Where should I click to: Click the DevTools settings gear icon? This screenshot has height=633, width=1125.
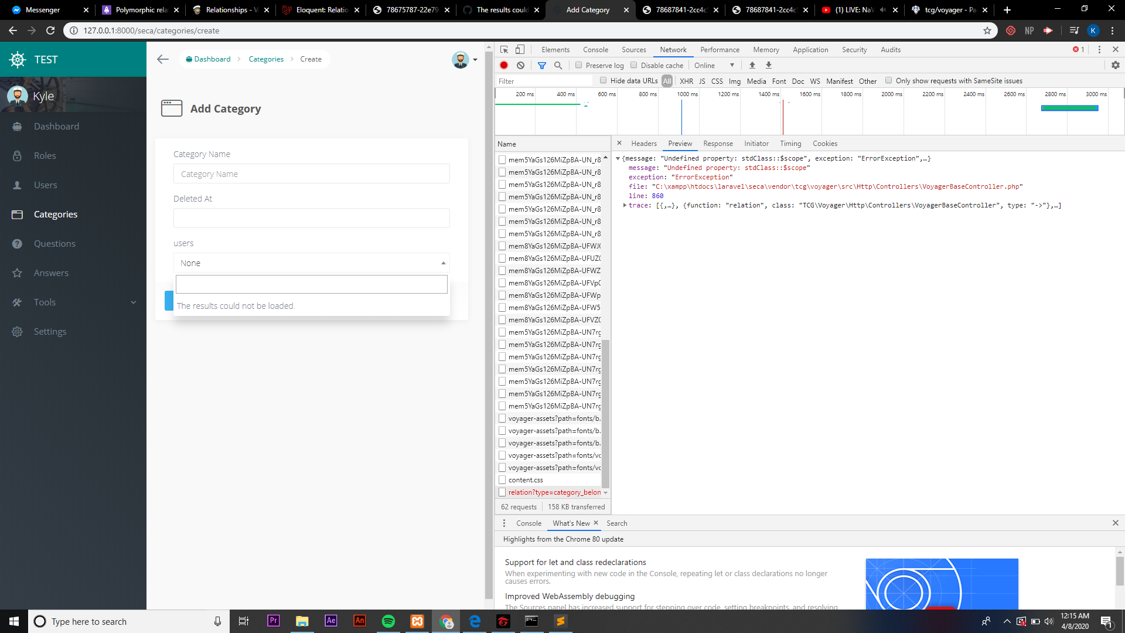[x=1116, y=65]
